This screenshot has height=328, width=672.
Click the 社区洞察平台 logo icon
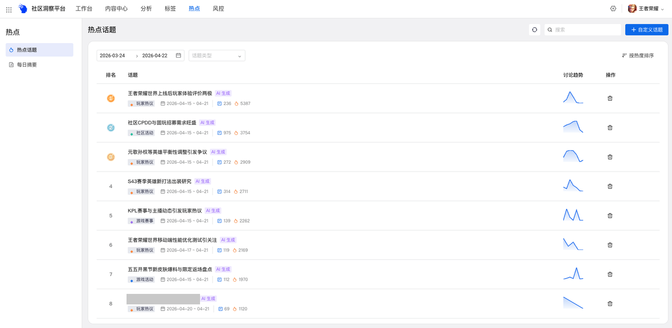click(23, 8)
